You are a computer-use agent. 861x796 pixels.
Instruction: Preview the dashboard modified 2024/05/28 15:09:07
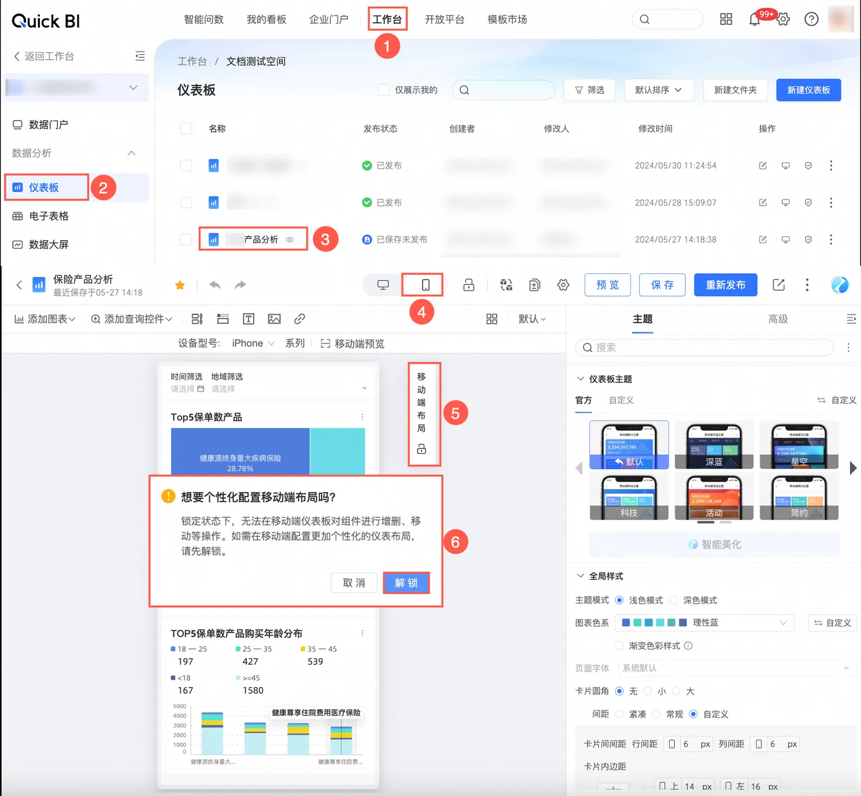(785, 203)
